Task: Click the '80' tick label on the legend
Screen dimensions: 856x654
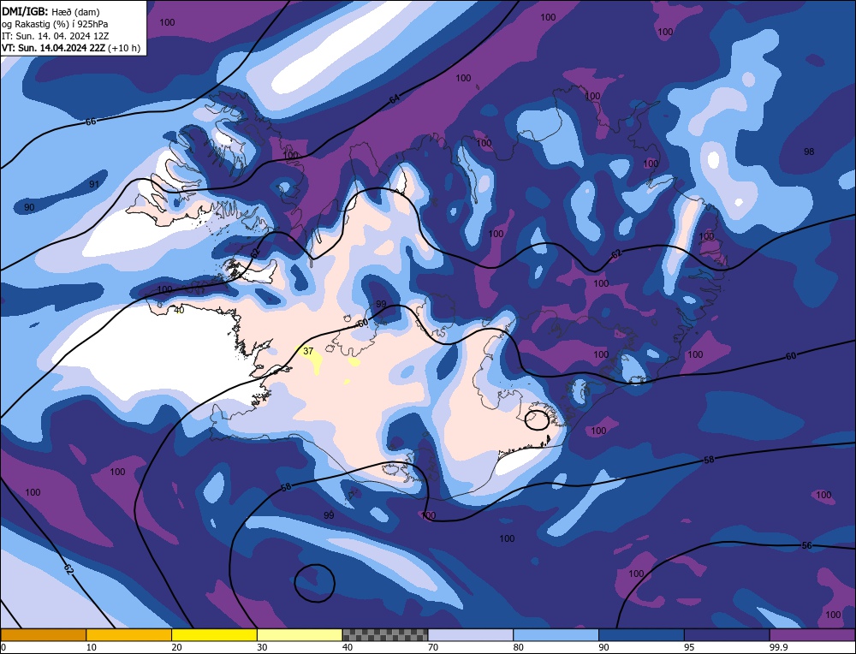Action: click(x=518, y=647)
